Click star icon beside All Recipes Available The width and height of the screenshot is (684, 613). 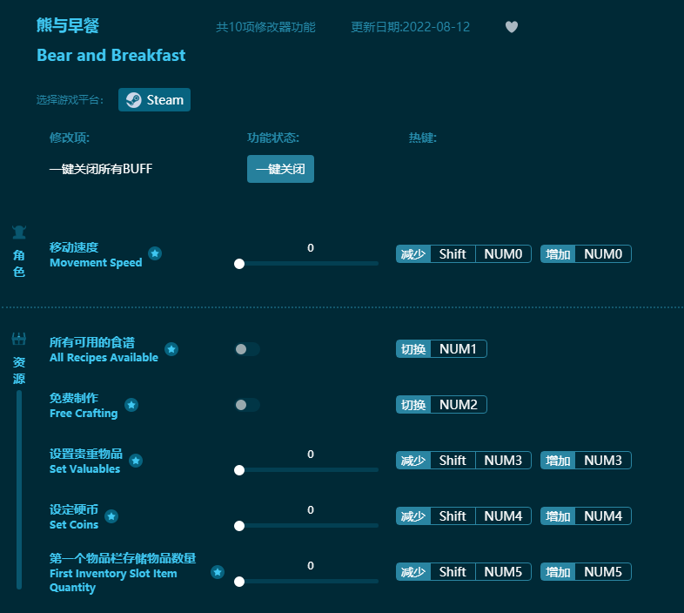tap(171, 349)
